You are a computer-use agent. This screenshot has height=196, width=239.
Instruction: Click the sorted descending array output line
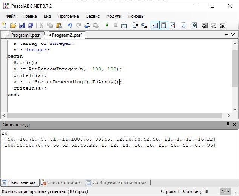[108, 145]
